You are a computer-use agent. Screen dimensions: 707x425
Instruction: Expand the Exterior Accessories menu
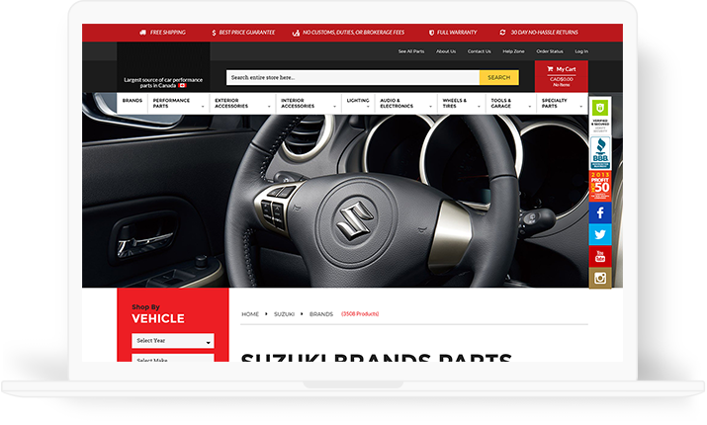(242, 103)
